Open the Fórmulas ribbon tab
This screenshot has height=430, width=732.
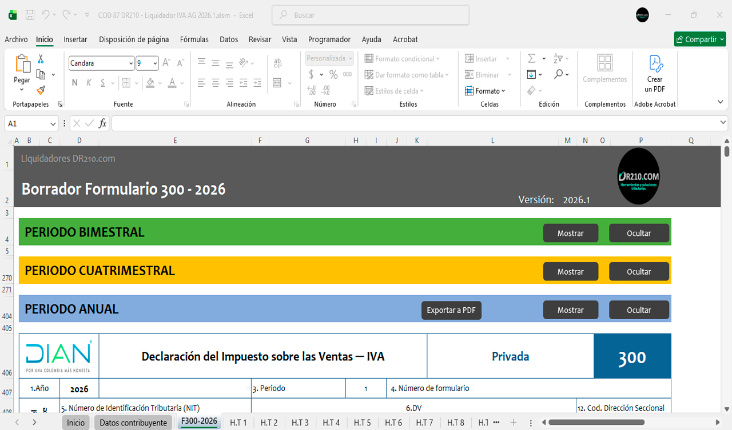click(194, 39)
